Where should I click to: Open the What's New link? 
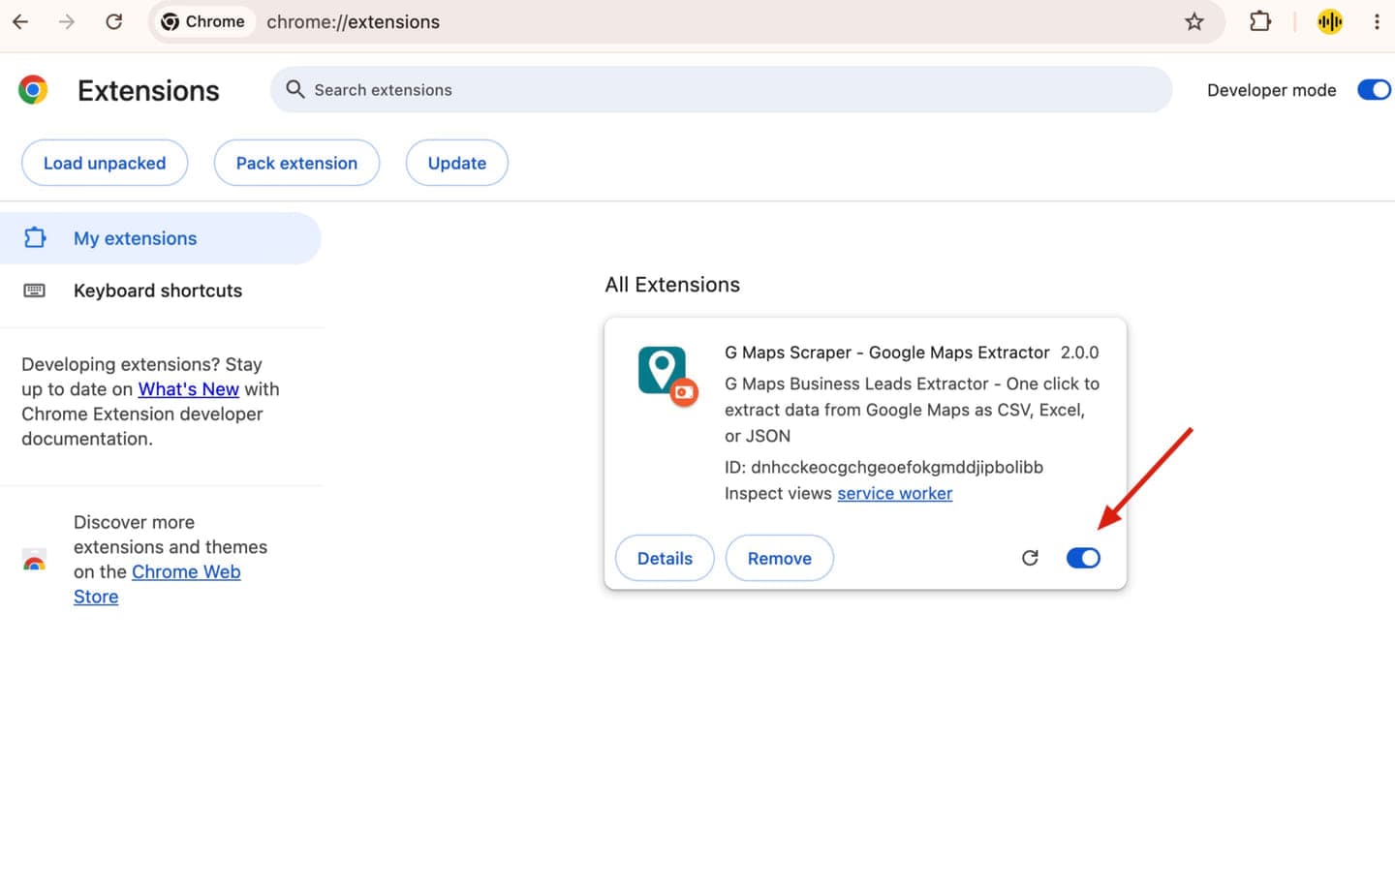click(x=189, y=389)
